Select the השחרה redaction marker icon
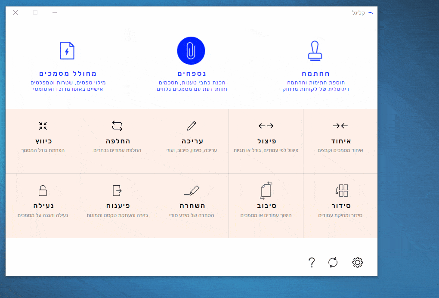 (x=192, y=190)
